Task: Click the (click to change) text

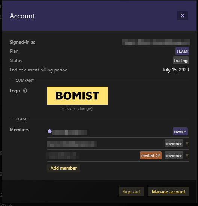Action: (x=77, y=108)
